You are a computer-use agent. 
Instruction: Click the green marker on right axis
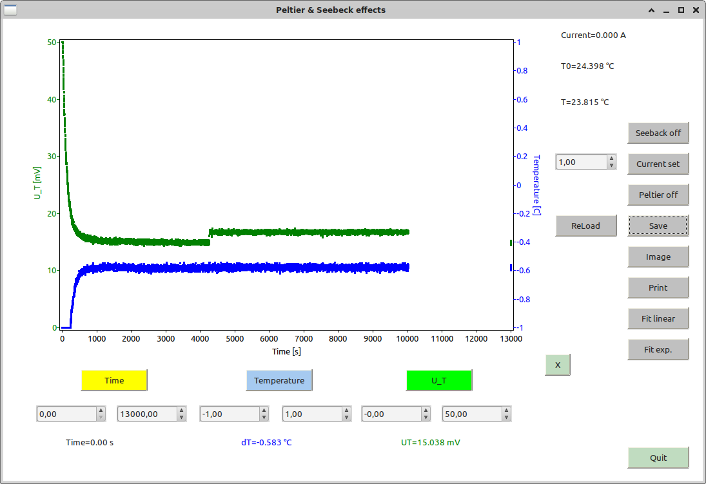511,243
